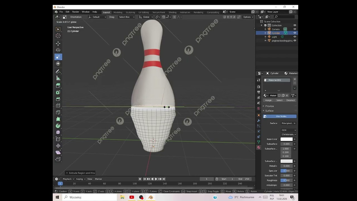This screenshot has height=201, width=357.
Task: Activate the Inset Faces tool
Action: tap(58, 92)
